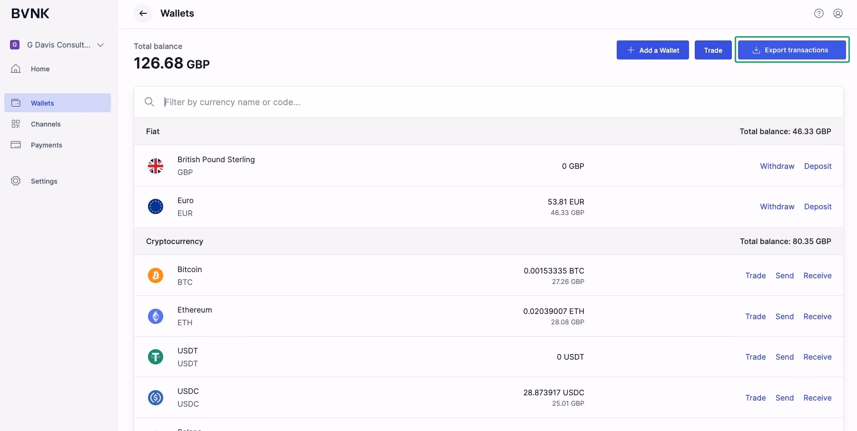Trade from the USDT wallet
Screen dimensions: 857x431
point(756,357)
